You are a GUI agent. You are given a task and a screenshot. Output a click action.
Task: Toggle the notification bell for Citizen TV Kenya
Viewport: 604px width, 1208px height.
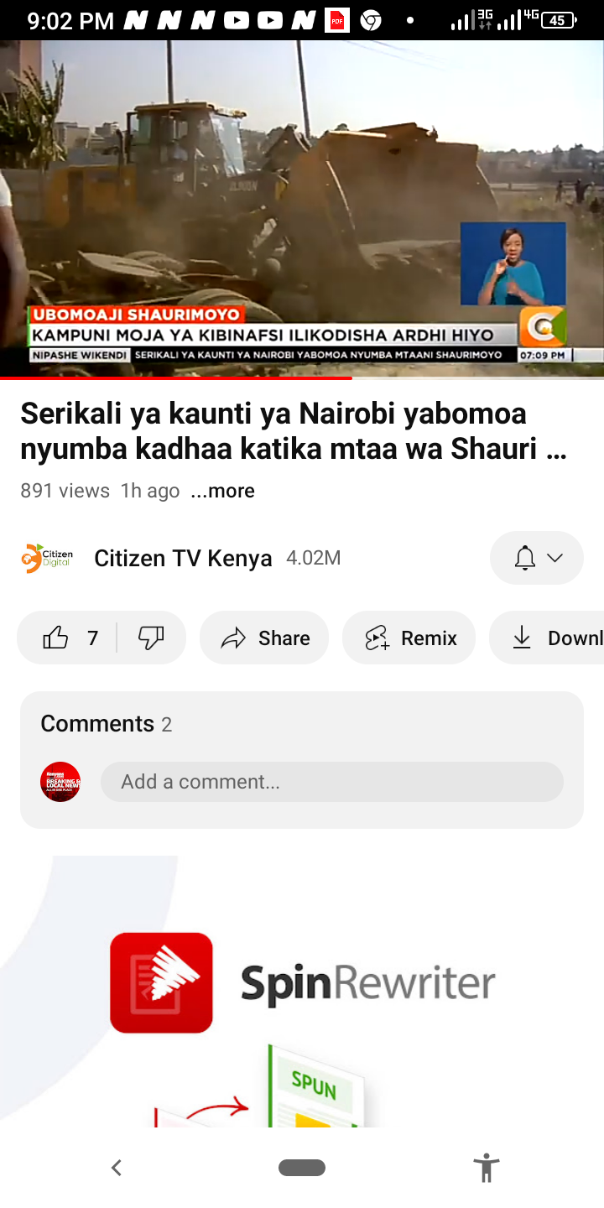coord(525,558)
